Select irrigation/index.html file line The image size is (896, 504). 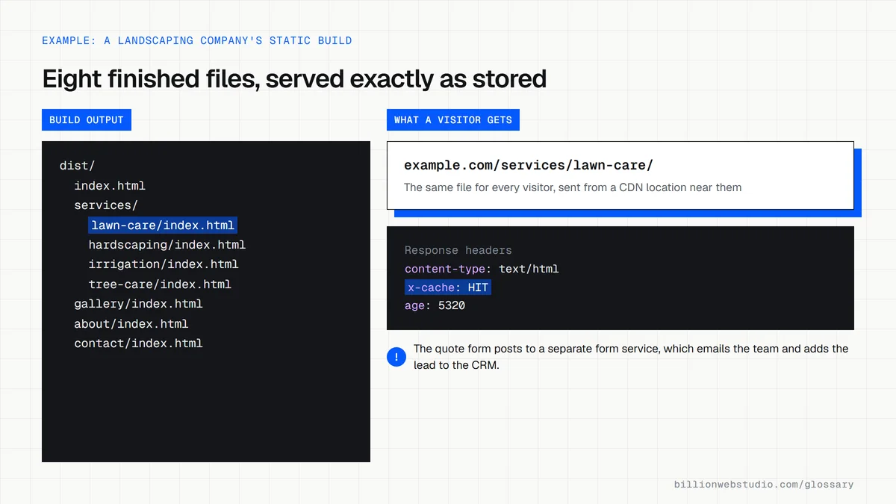(x=164, y=264)
